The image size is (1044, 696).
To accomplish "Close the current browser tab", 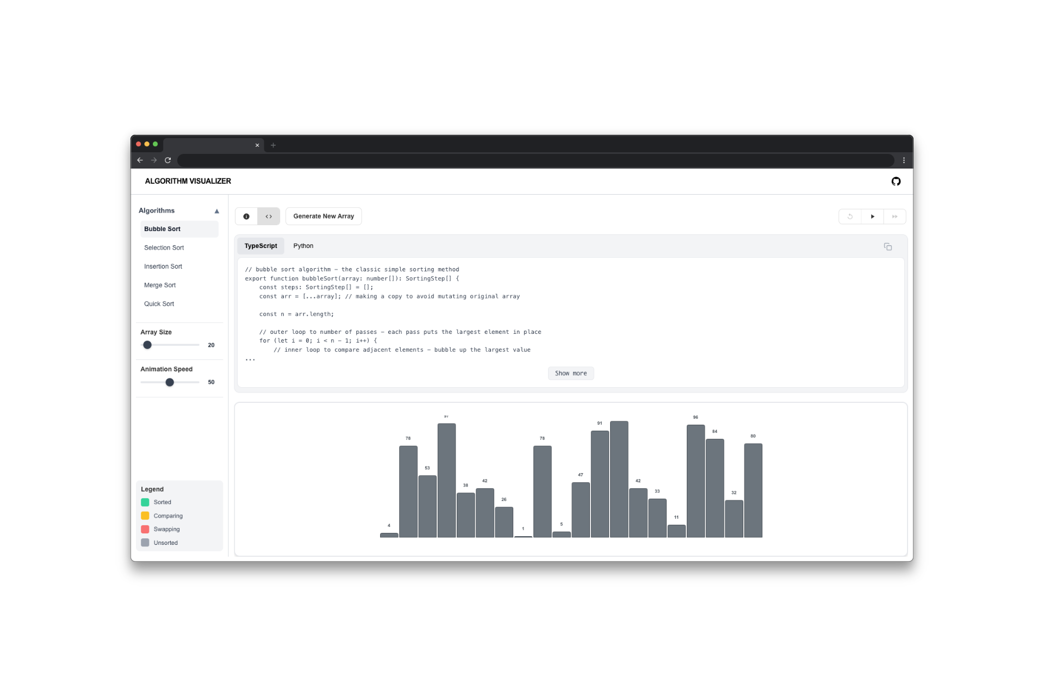I will 257,145.
